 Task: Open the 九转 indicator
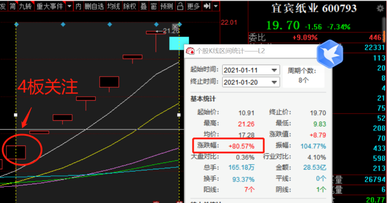click(26, 6)
